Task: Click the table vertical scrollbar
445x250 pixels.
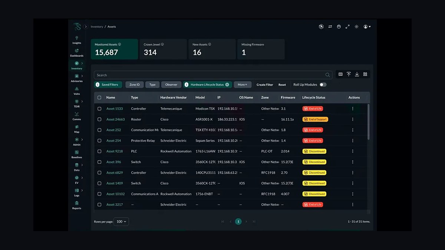Action: [x=368, y=121]
